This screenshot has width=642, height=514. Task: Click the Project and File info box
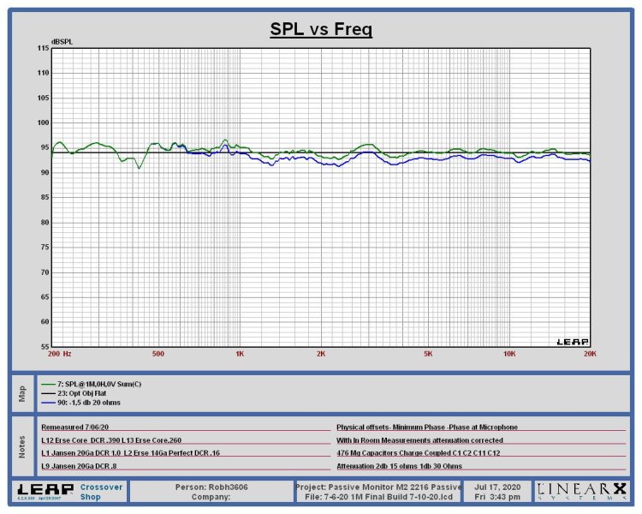click(x=377, y=491)
